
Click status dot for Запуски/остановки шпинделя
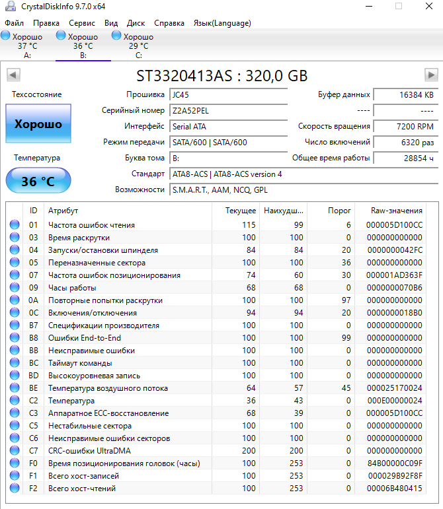15,250
